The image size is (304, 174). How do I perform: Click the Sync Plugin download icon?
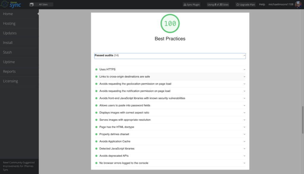click(185, 4)
